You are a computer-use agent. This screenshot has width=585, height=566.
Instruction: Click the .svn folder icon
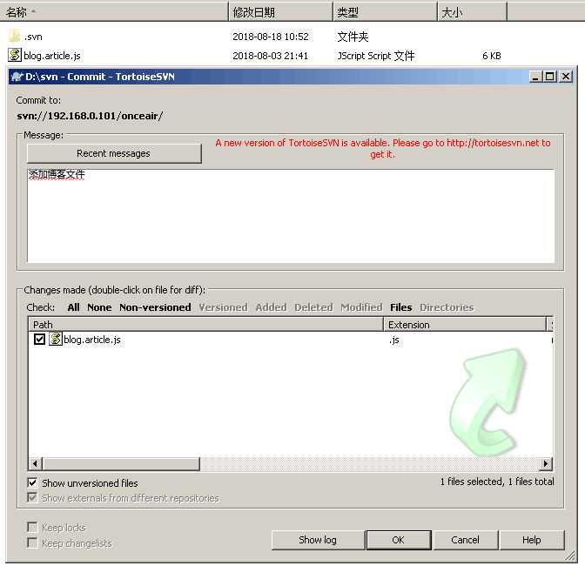(14, 37)
